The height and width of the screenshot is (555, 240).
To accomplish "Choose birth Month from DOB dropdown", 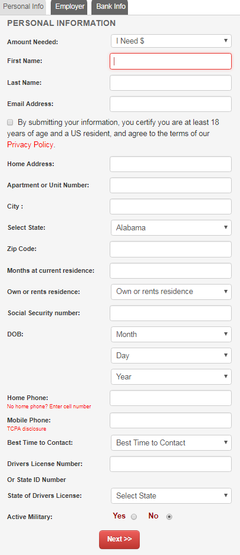I will click(x=171, y=334).
